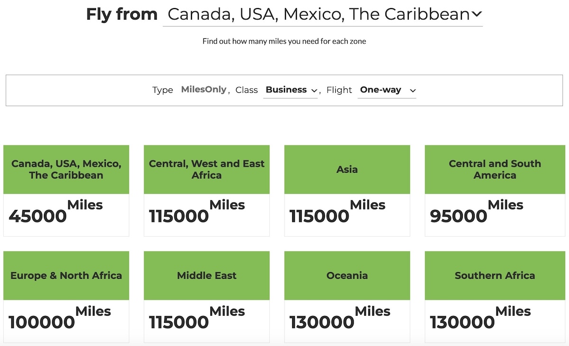Choose the Southern Africa zone card
Viewport: 569px width, 346px height.
click(495, 297)
